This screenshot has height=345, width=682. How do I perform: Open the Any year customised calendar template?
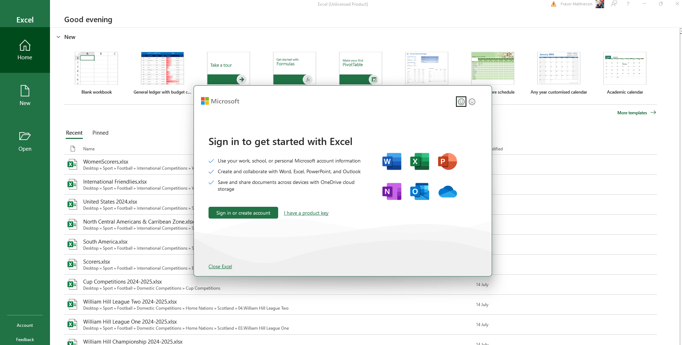(559, 73)
